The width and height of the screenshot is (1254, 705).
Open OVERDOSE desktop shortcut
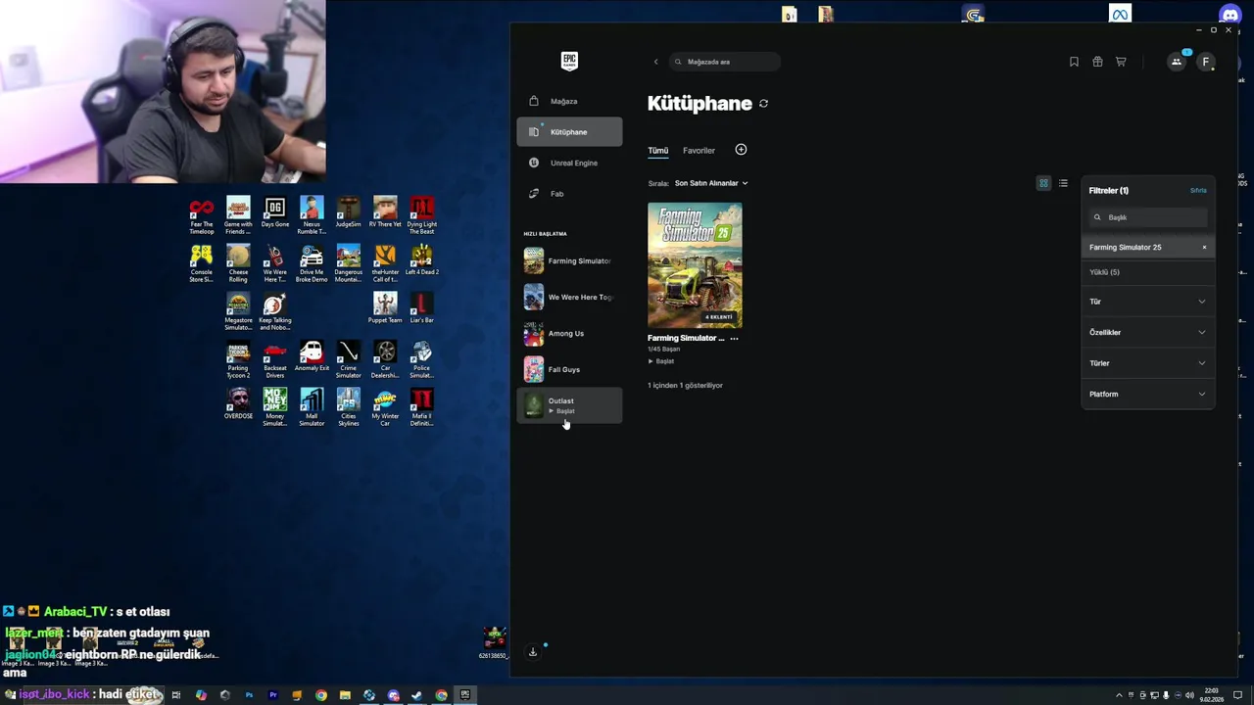tap(238, 405)
